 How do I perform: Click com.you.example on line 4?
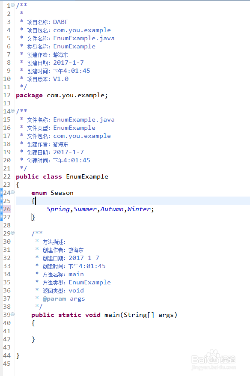(x=82, y=30)
